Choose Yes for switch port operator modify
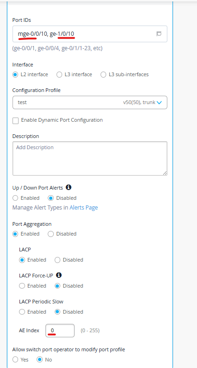The image size is (197, 368). [15, 360]
